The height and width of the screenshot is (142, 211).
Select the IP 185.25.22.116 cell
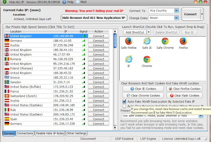pyautogui.click(x=63, y=77)
